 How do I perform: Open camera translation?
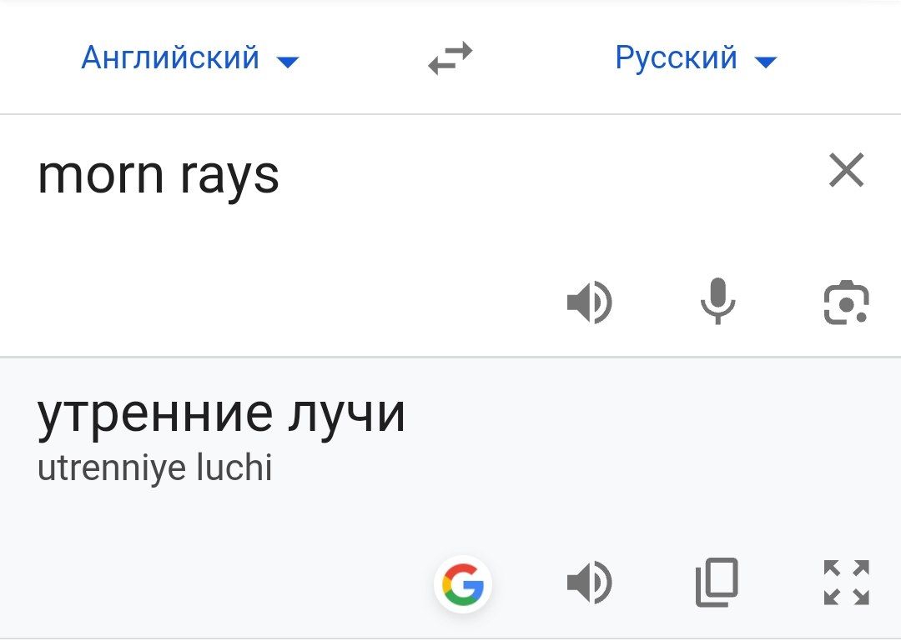[x=847, y=303]
